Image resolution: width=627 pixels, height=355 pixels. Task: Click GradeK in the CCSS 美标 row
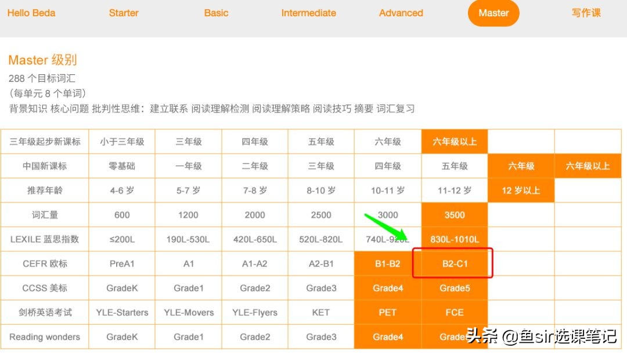(122, 288)
